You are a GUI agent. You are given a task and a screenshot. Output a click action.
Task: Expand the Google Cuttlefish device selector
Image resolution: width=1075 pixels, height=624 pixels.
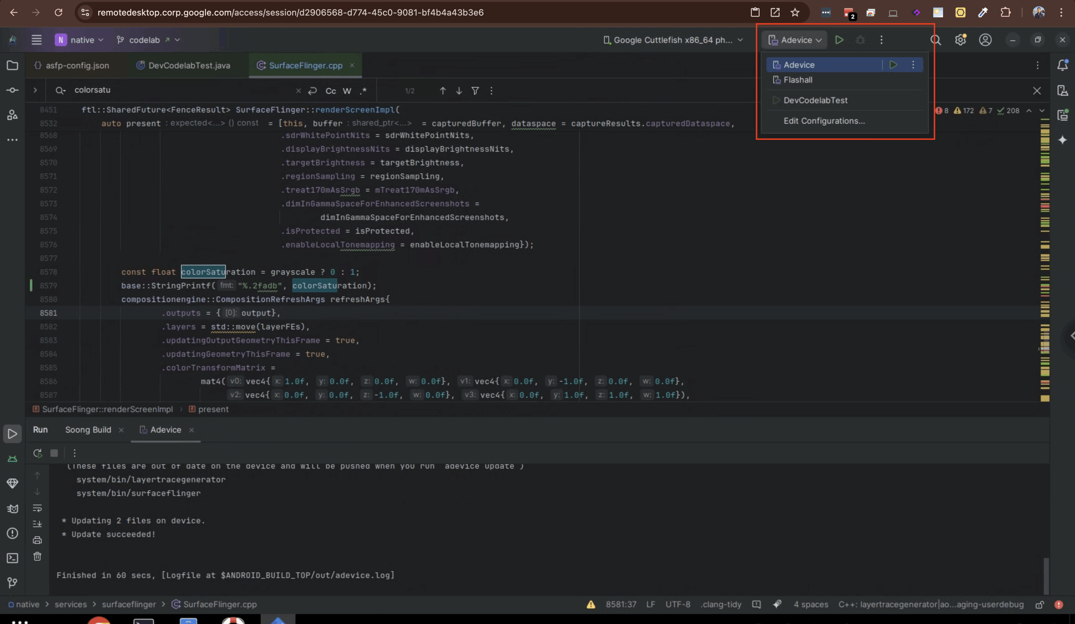[x=673, y=40]
